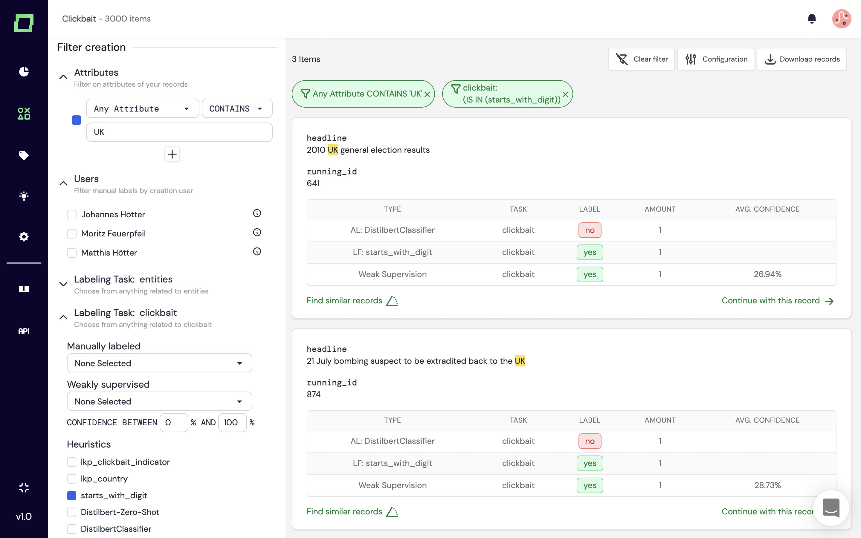Image resolution: width=861 pixels, height=538 pixels.
Task: Open the settings gear sidebar icon
Action: click(x=24, y=237)
